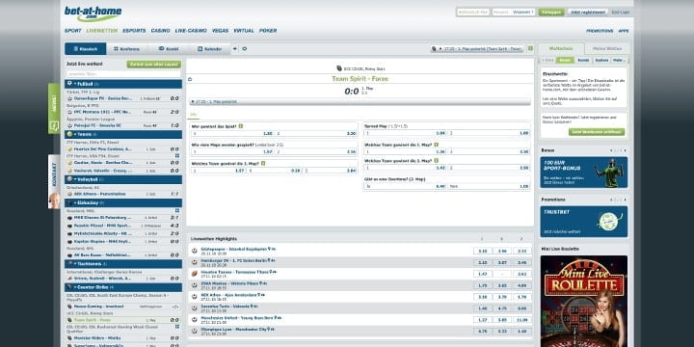Select the Klassisch layout tab
The image size is (694, 347).
pyautogui.click(x=86, y=49)
